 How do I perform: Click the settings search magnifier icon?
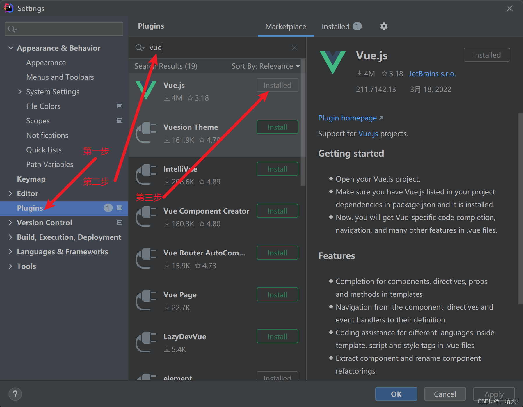click(13, 29)
